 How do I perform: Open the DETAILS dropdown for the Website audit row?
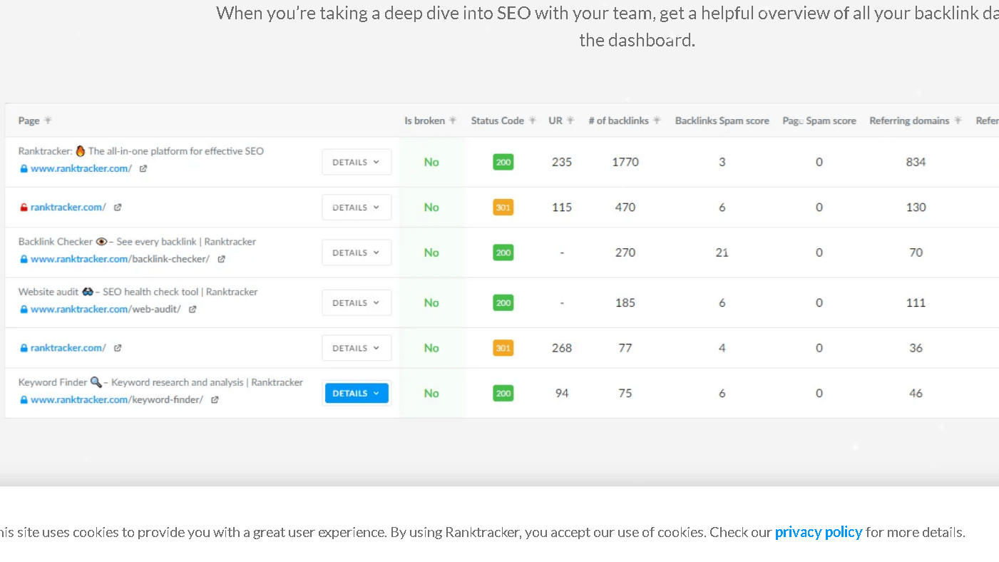point(357,302)
